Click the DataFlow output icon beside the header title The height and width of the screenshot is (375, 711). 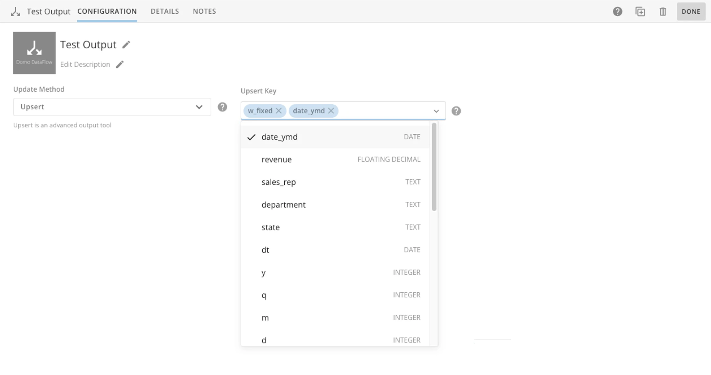[15, 12]
